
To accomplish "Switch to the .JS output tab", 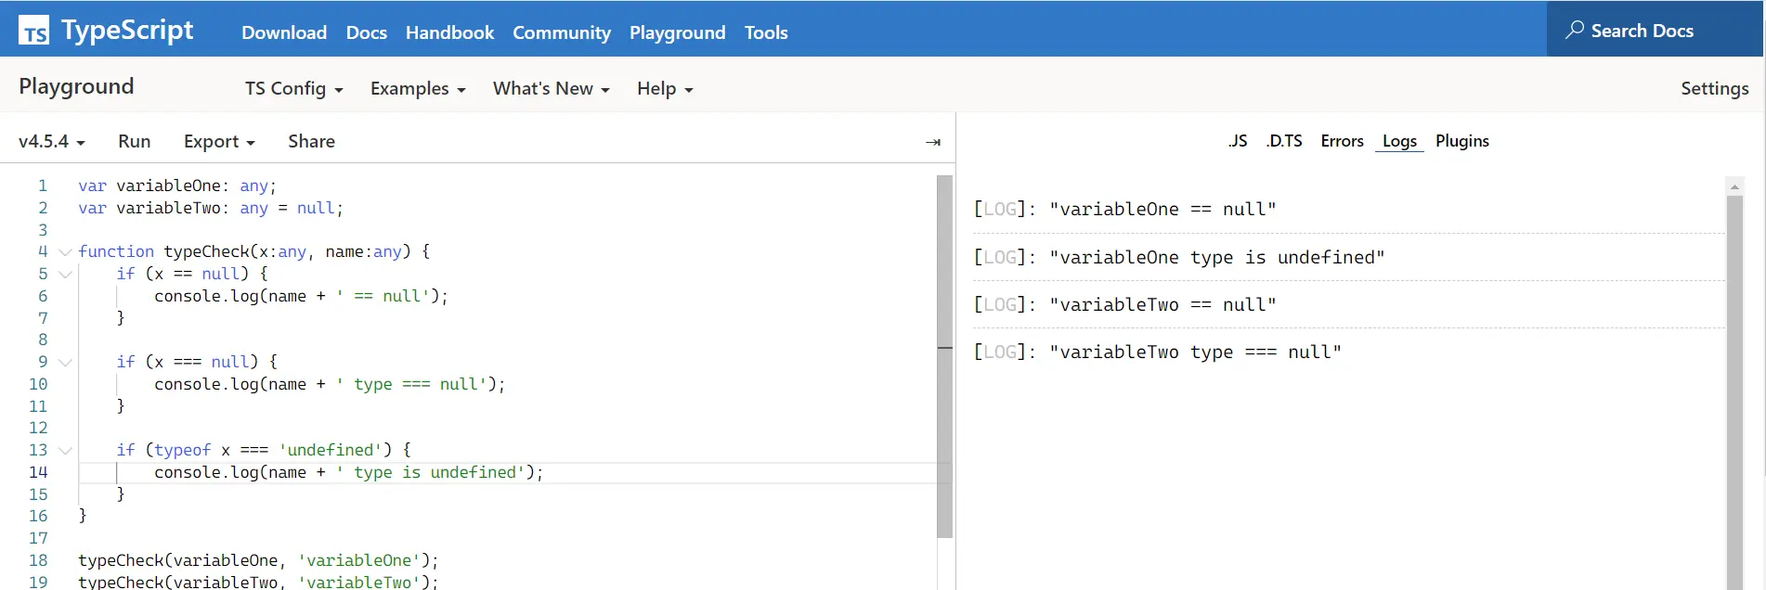I will coord(1238,141).
